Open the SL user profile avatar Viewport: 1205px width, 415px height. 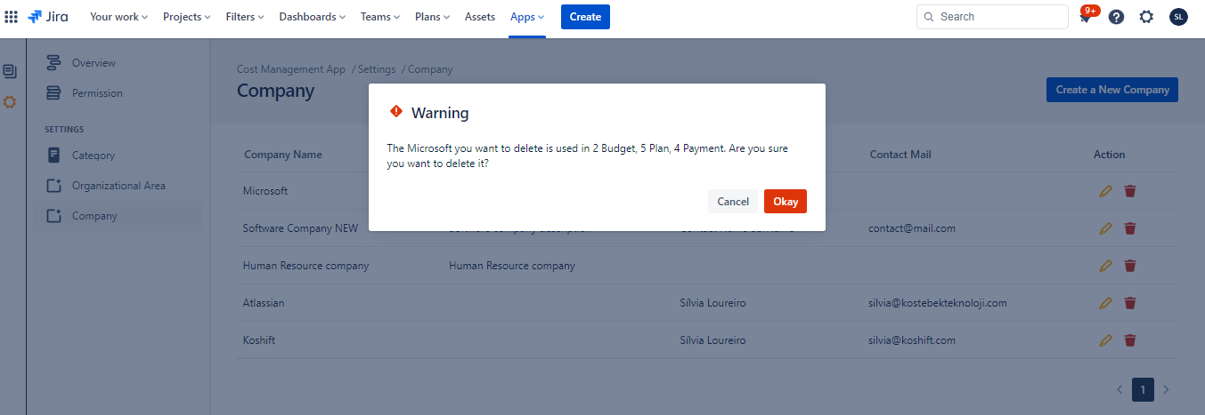pos(1178,17)
